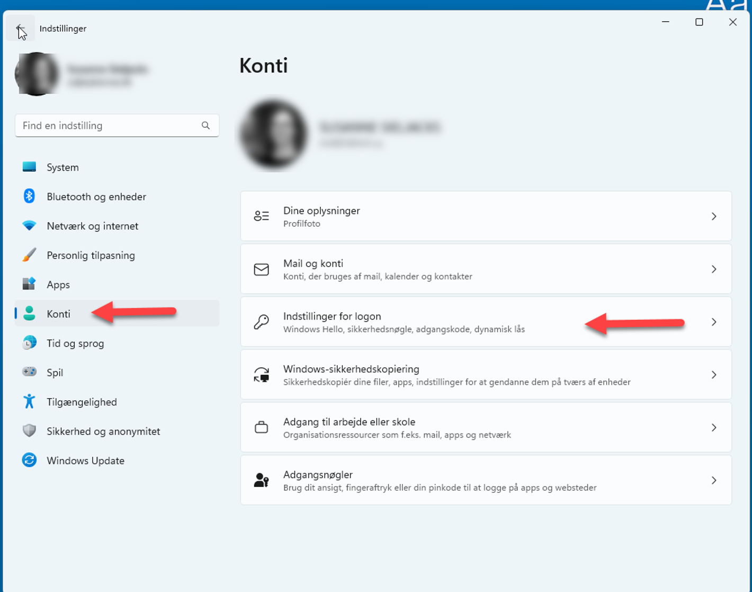Select Tid og sprog category
The width and height of the screenshot is (752, 592).
[117, 343]
